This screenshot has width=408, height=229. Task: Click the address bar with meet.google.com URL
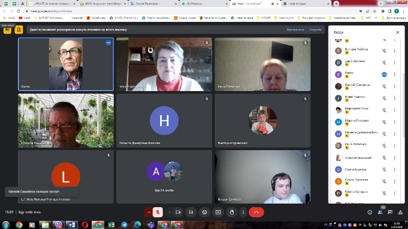[190, 11]
